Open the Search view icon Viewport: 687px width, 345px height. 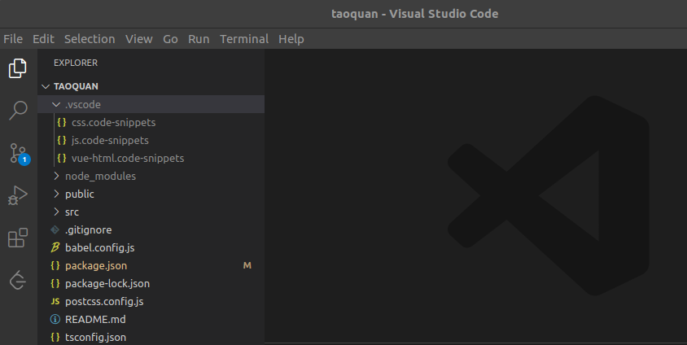pos(18,111)
